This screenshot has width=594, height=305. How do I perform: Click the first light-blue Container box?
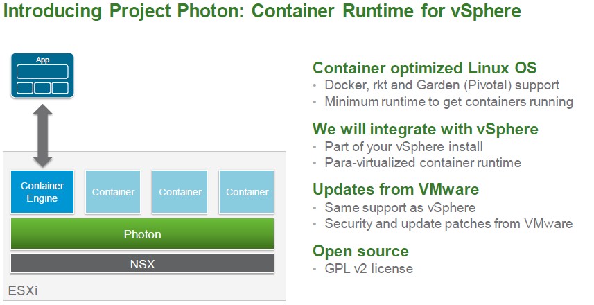click(113, 192)
